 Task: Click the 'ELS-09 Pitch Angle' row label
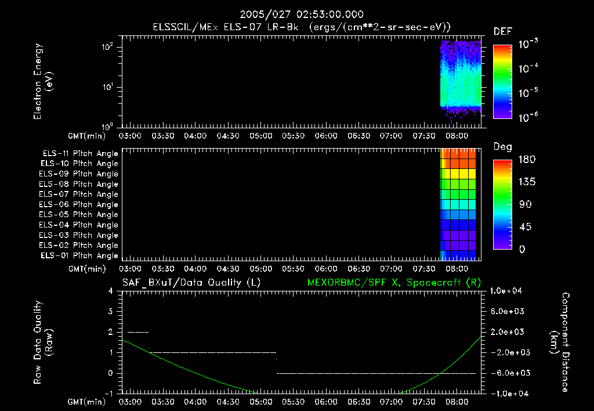78,174
